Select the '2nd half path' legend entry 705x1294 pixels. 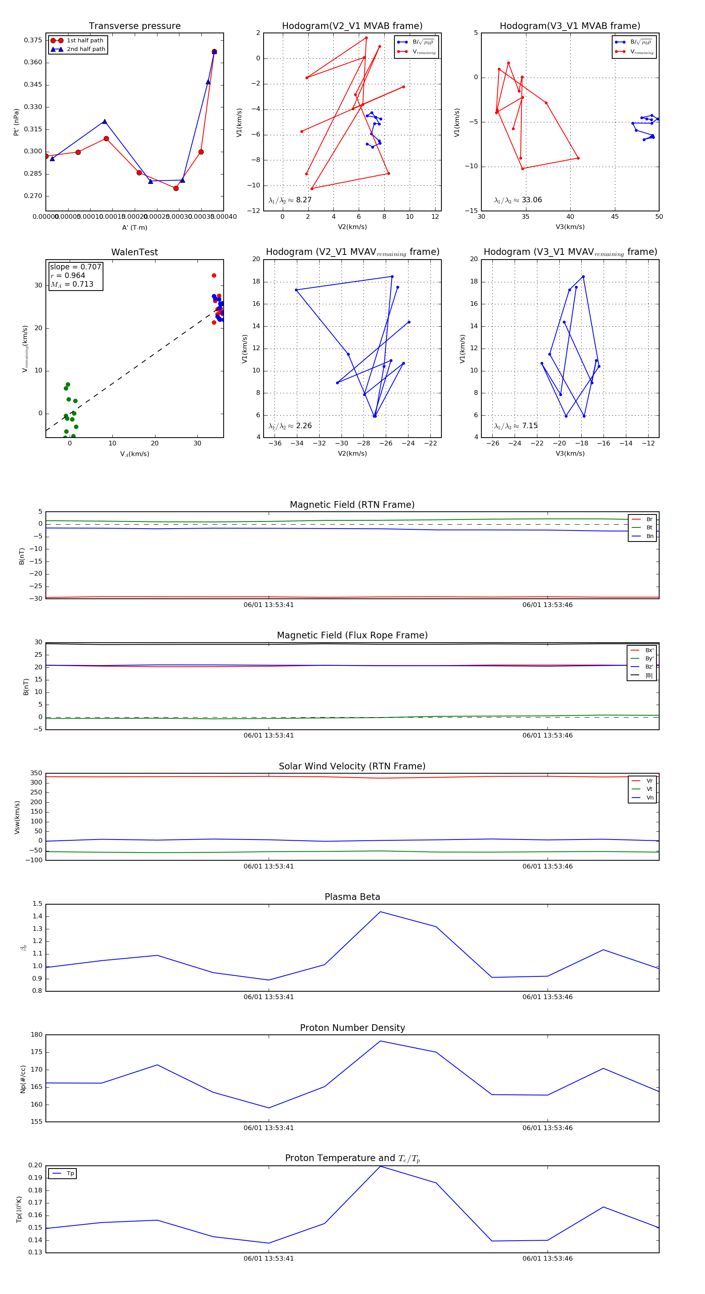point(78,49)
